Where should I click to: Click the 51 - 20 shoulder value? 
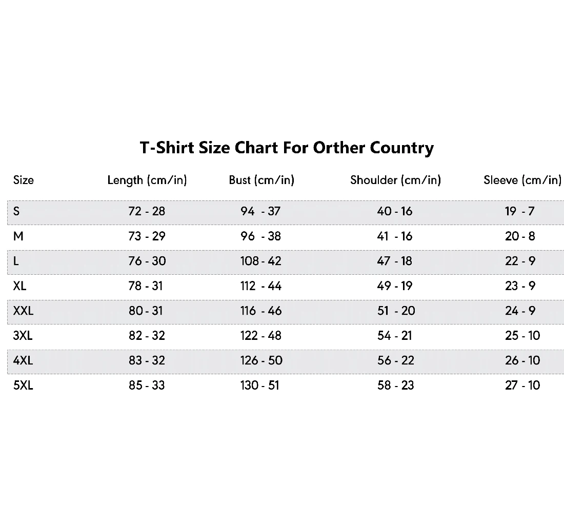[396, 311]
